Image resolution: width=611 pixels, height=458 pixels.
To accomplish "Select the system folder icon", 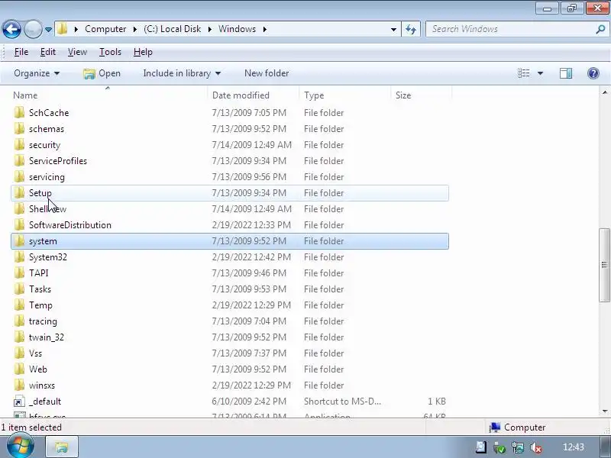I will (19, 241).
